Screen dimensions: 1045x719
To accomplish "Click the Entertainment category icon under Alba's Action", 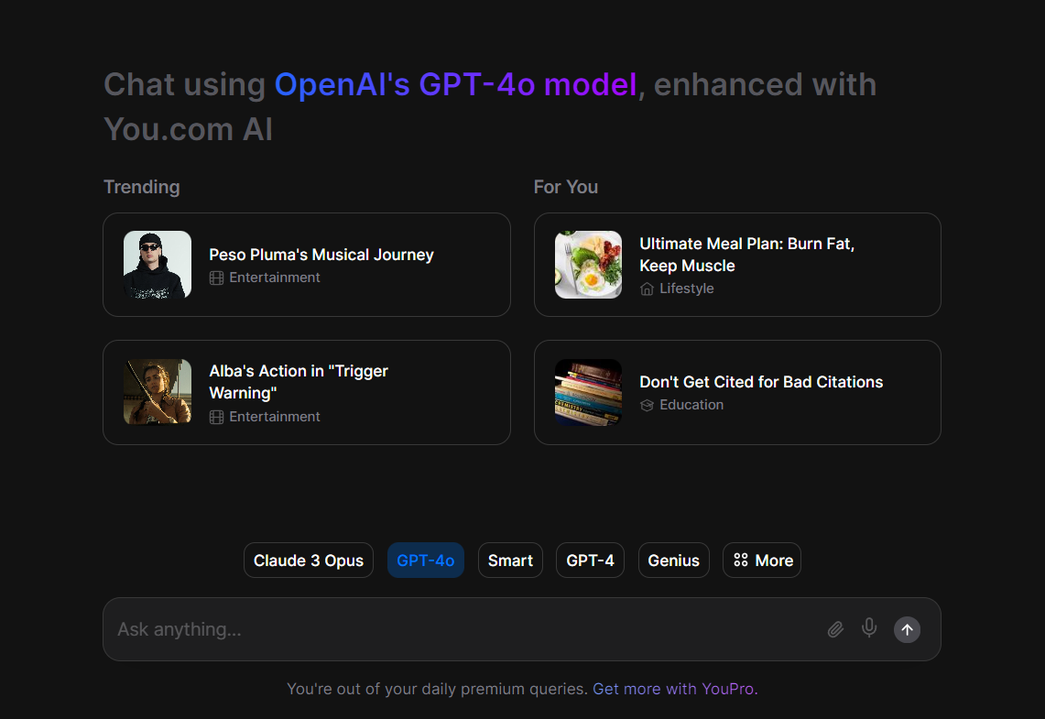I will point(216,417).
